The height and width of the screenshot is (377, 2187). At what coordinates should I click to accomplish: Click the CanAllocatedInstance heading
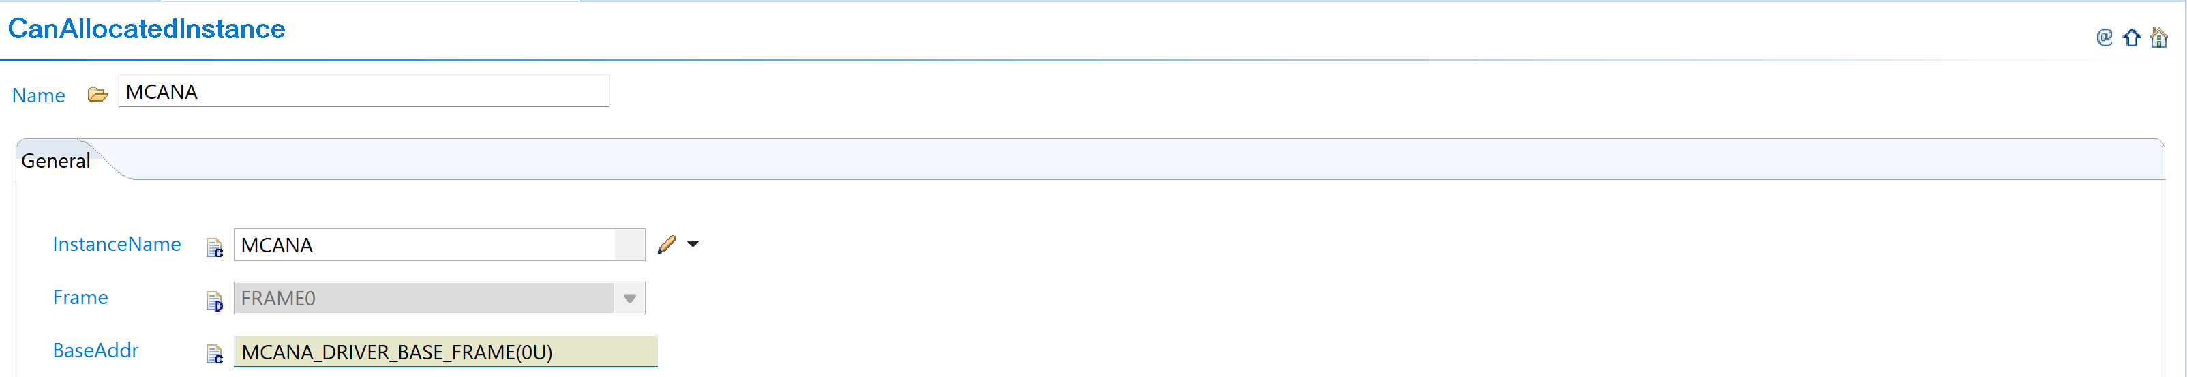[x=147, y=29]
